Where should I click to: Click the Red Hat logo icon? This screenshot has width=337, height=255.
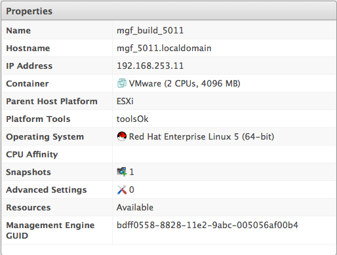point(122,136)
